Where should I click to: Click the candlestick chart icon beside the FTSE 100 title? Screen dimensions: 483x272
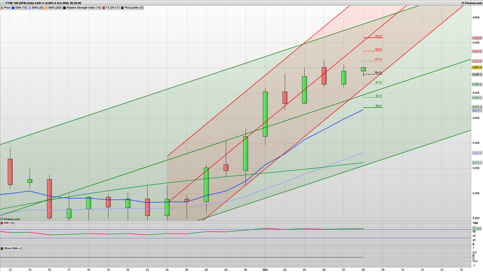pos(3,3)
